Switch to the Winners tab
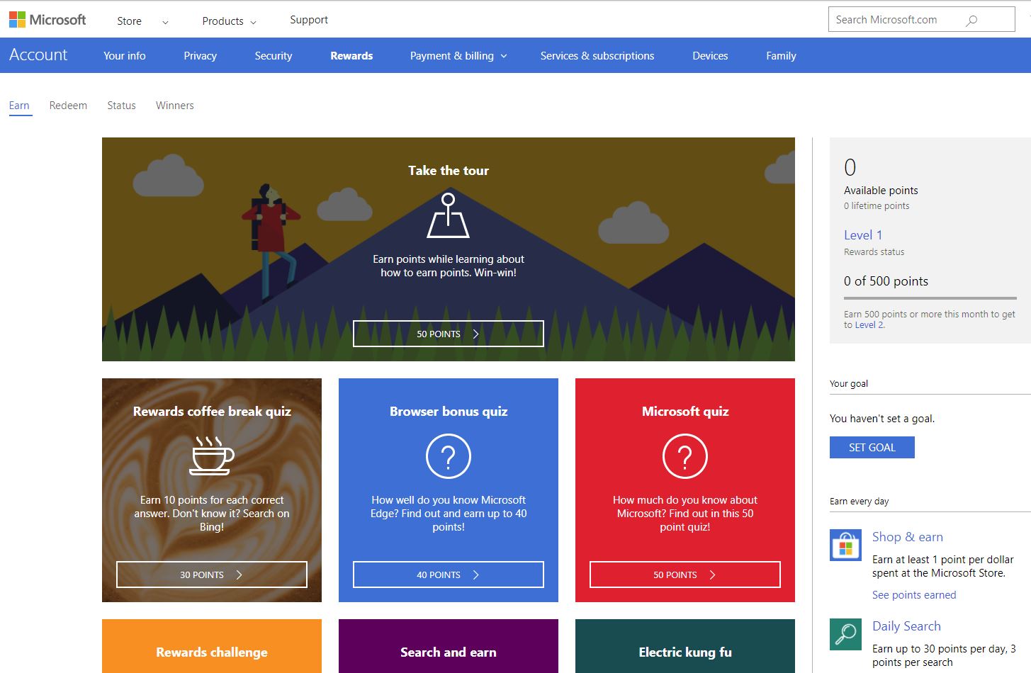The width and height of the screenshot is (1031, 673). (175, 106)
